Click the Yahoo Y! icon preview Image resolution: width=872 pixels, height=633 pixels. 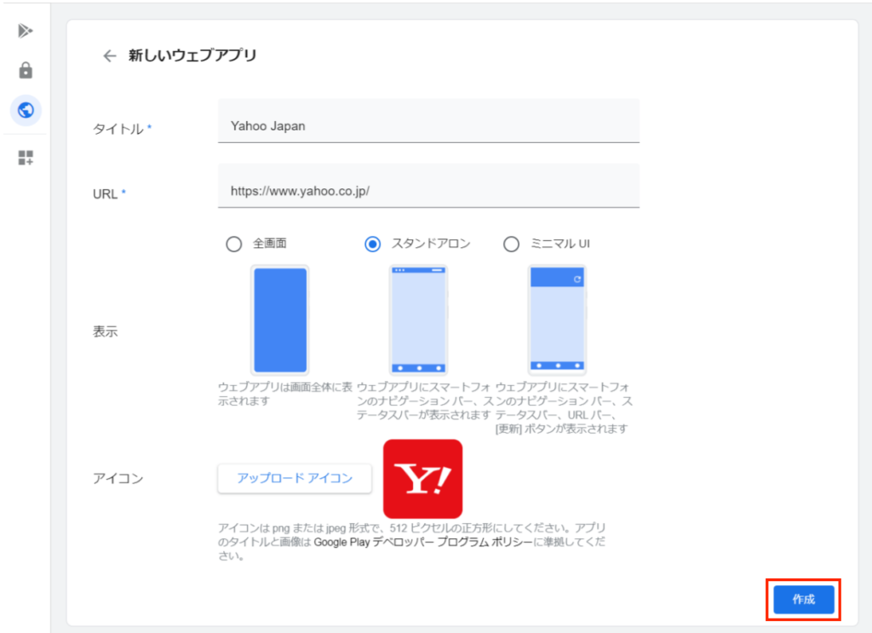[422, 479]
